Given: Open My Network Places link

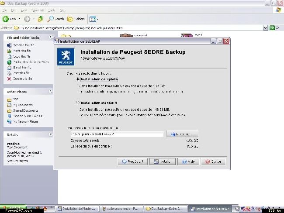Looking at the screenshot, I should (x=25, y=122).
